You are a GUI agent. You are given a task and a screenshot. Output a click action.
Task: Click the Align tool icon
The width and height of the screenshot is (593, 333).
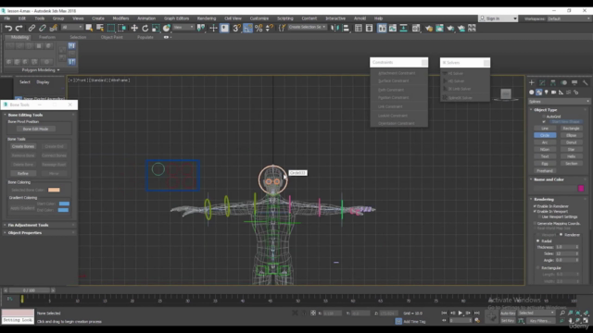pos(346,28)
